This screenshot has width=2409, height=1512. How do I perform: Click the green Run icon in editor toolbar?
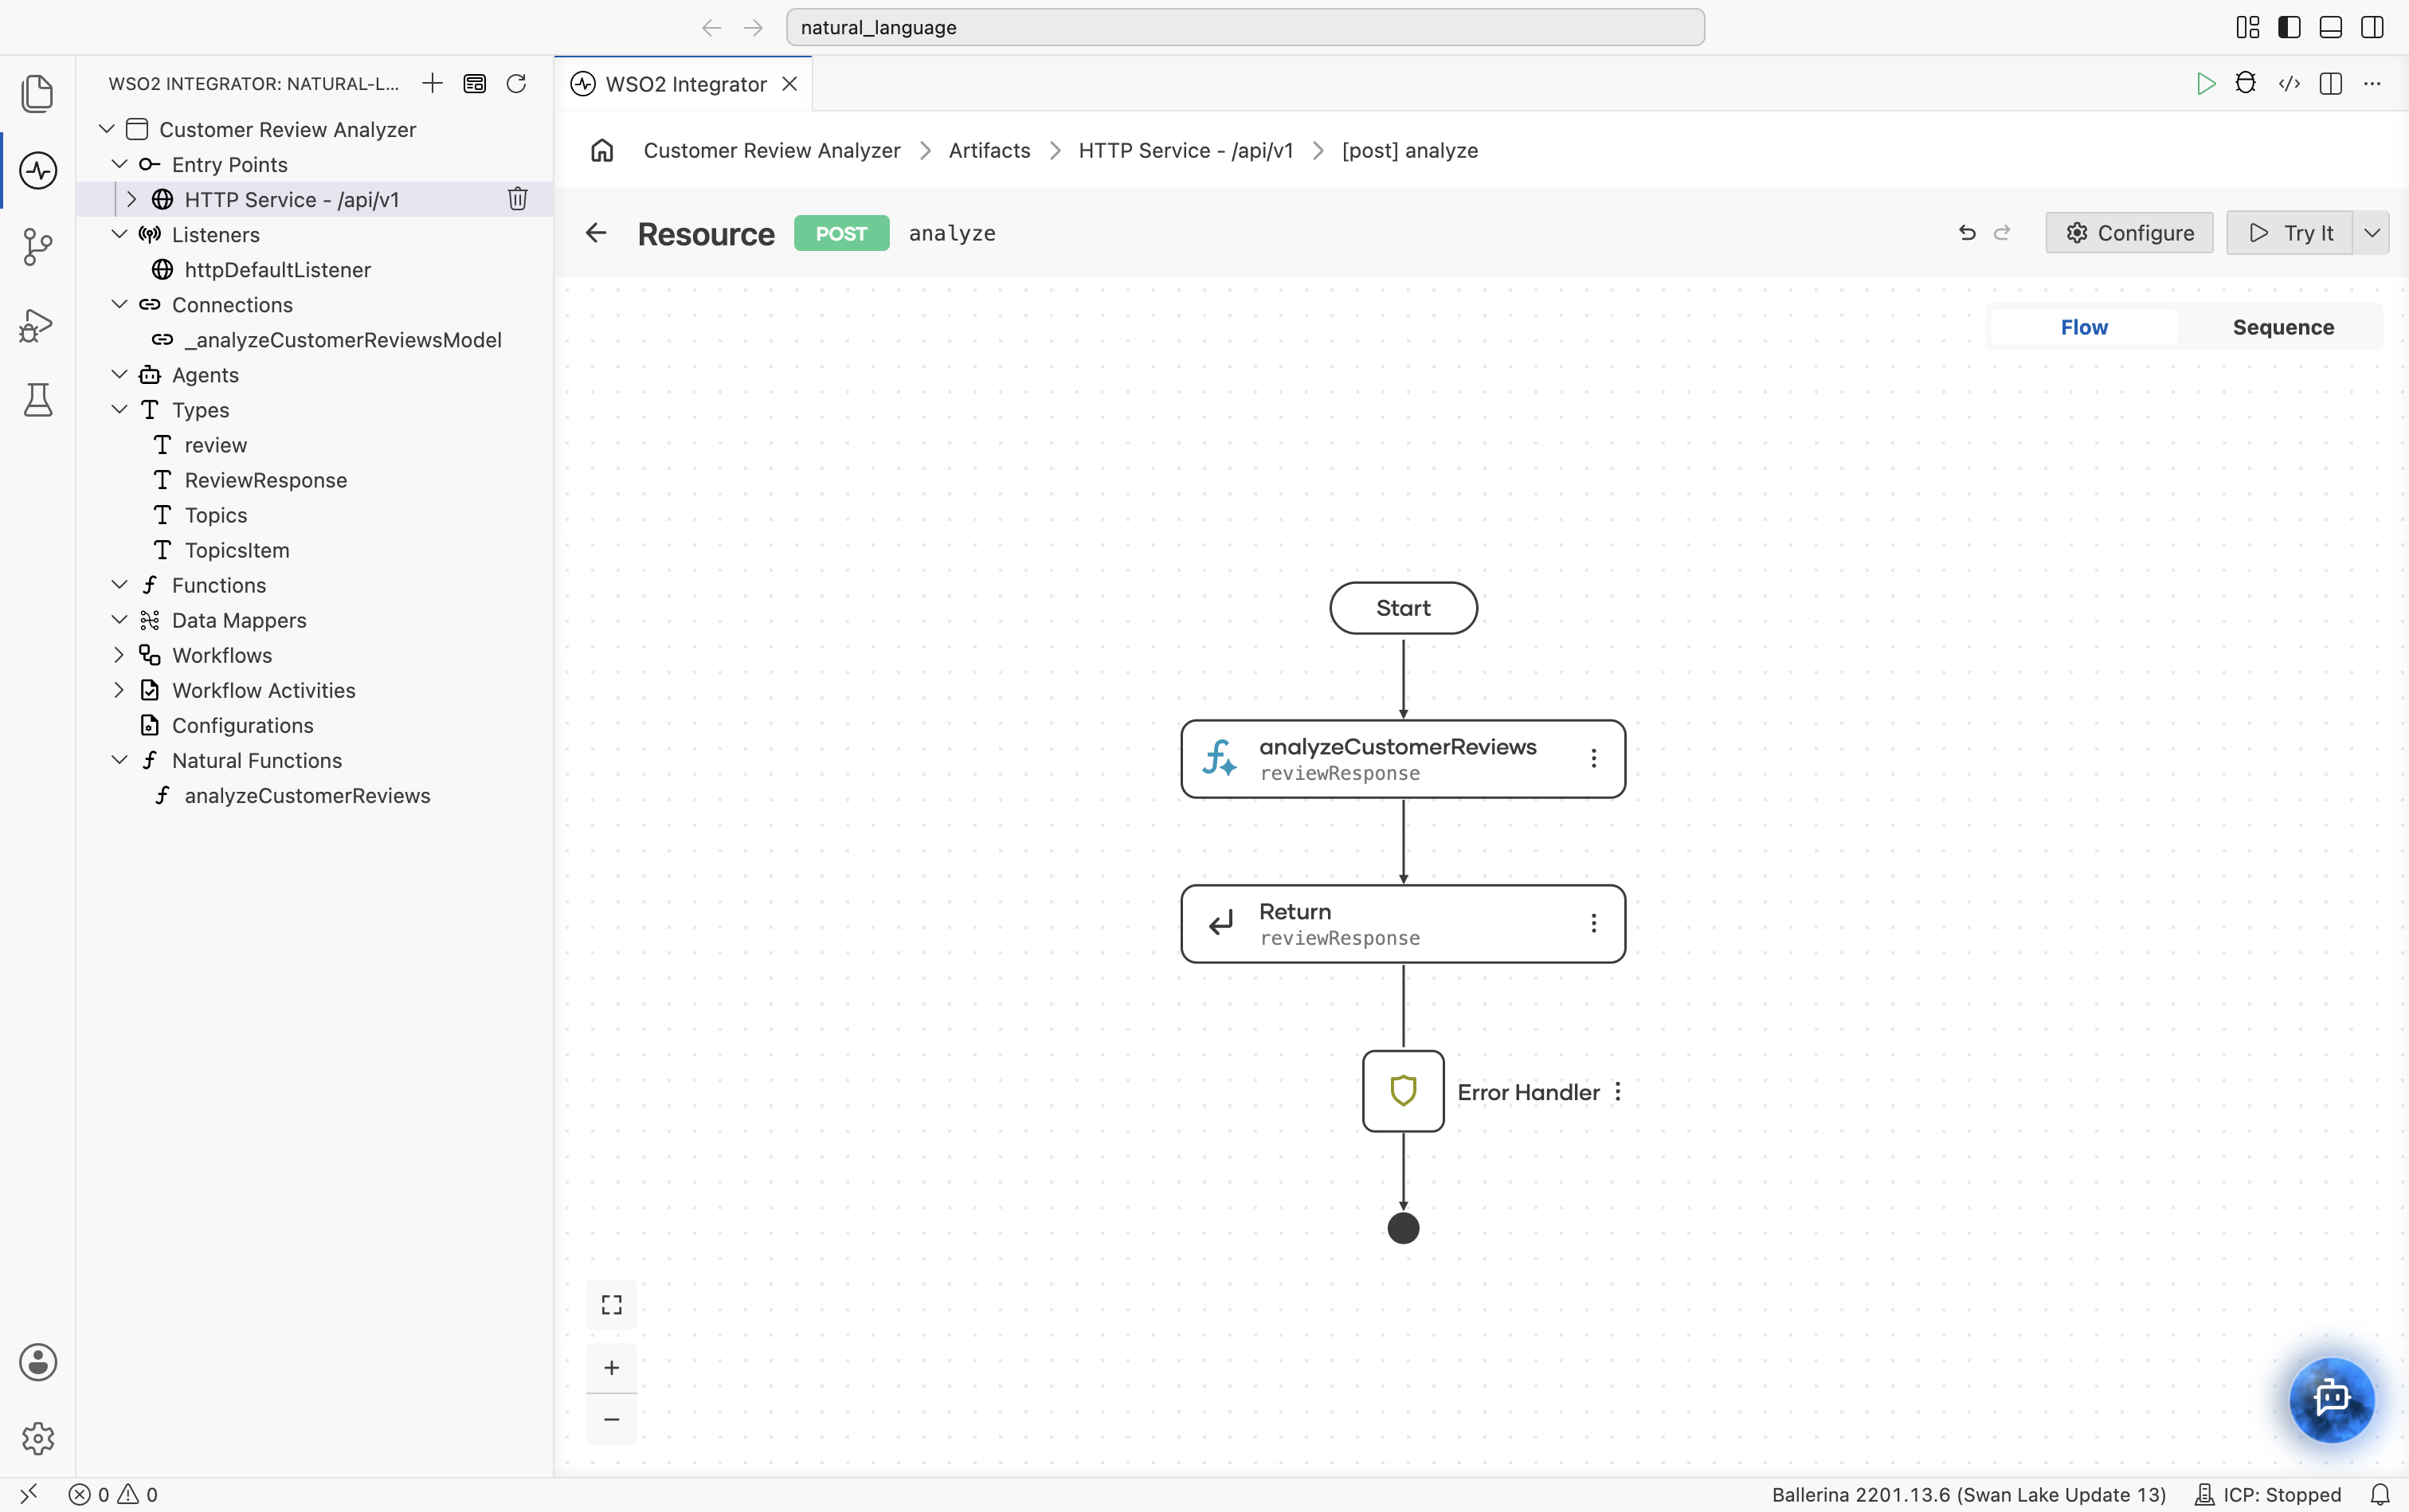pyautogui.click(x=2205, y=84)
